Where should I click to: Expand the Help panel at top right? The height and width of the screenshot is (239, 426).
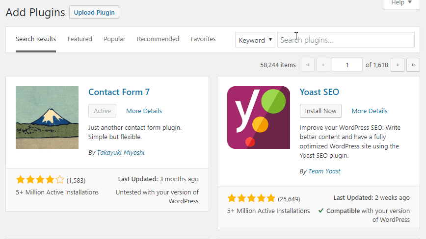[401, 3]
